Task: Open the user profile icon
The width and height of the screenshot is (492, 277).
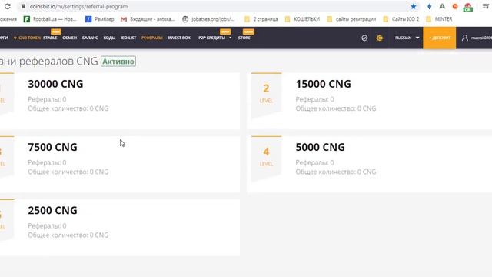Action: pos(464,38)
